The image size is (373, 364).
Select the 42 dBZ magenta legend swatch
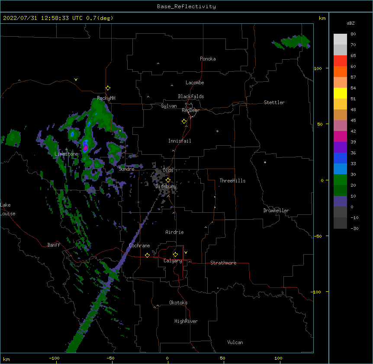pyautogui.click(x=340, y=136)
